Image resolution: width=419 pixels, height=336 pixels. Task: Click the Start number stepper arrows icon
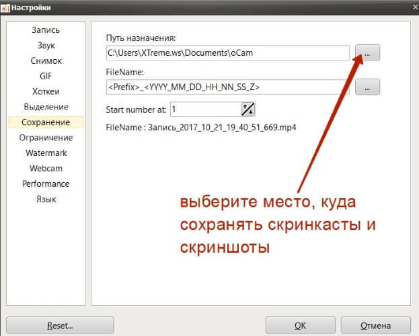click(x=248, y=110)
